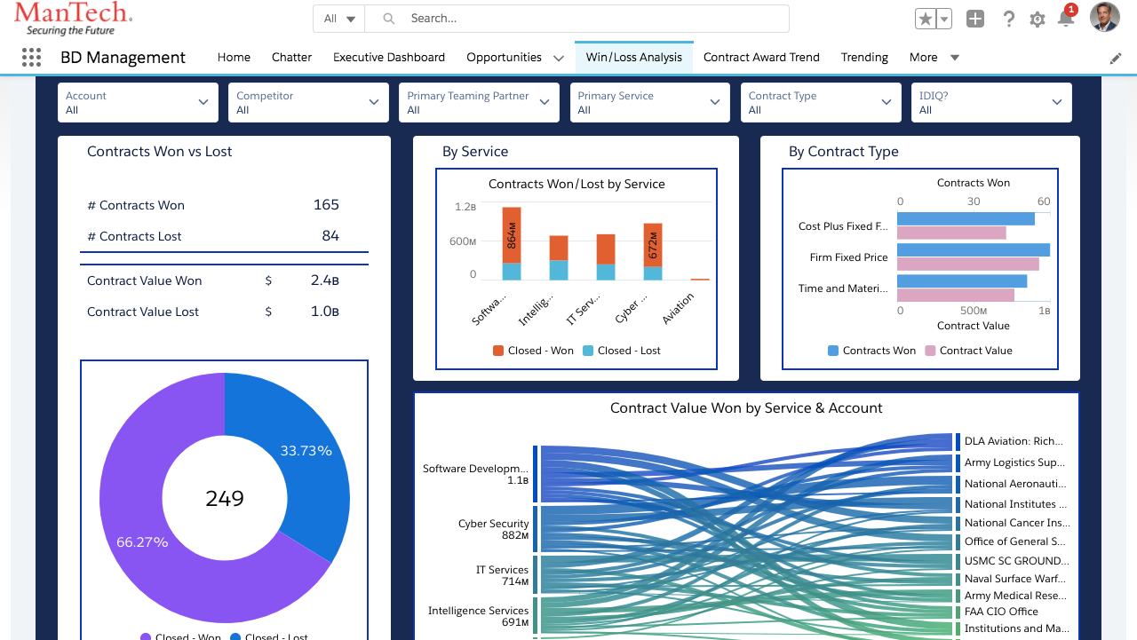Open the favorites list dropdown arrow

(x=944, y=19)
